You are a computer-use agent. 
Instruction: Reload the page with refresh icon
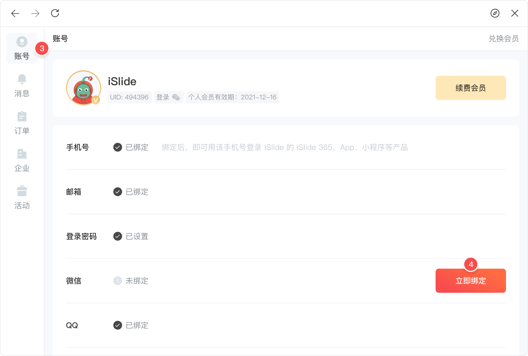55,13
